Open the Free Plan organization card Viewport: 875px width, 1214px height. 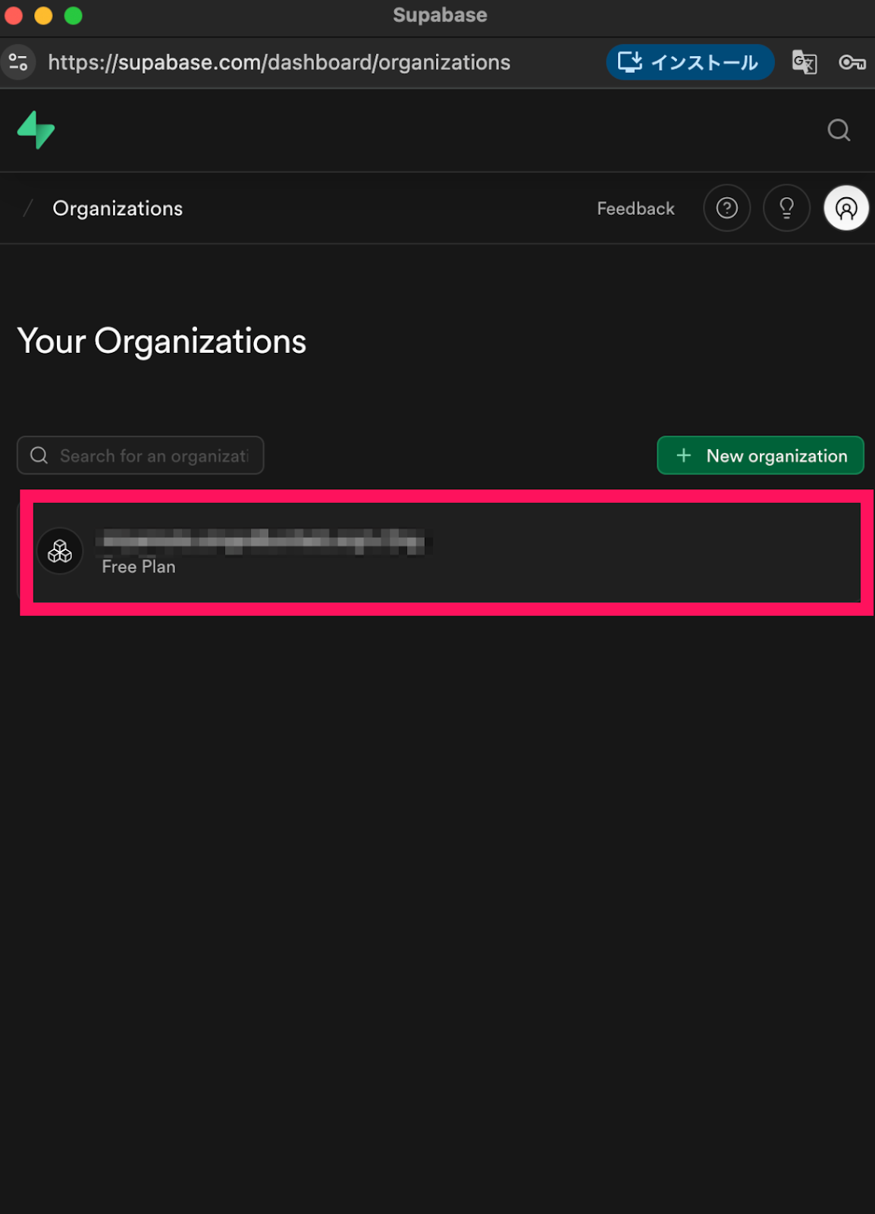click(x=447, y=552)
